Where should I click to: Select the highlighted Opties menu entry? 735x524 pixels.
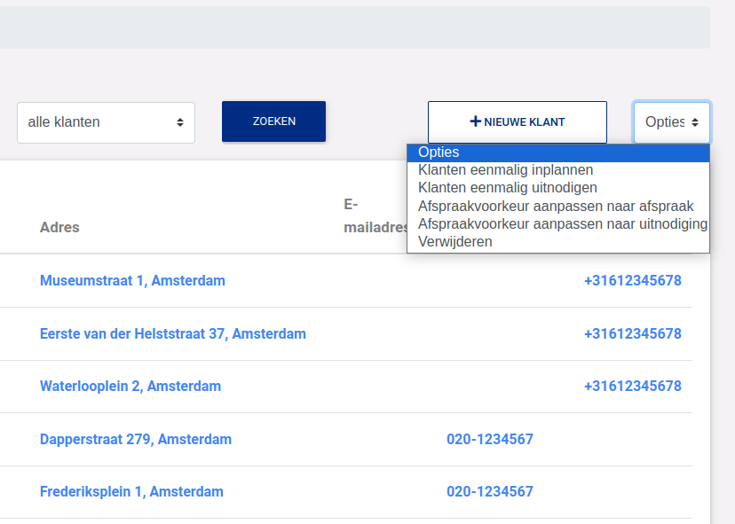[x=439, y=153]
